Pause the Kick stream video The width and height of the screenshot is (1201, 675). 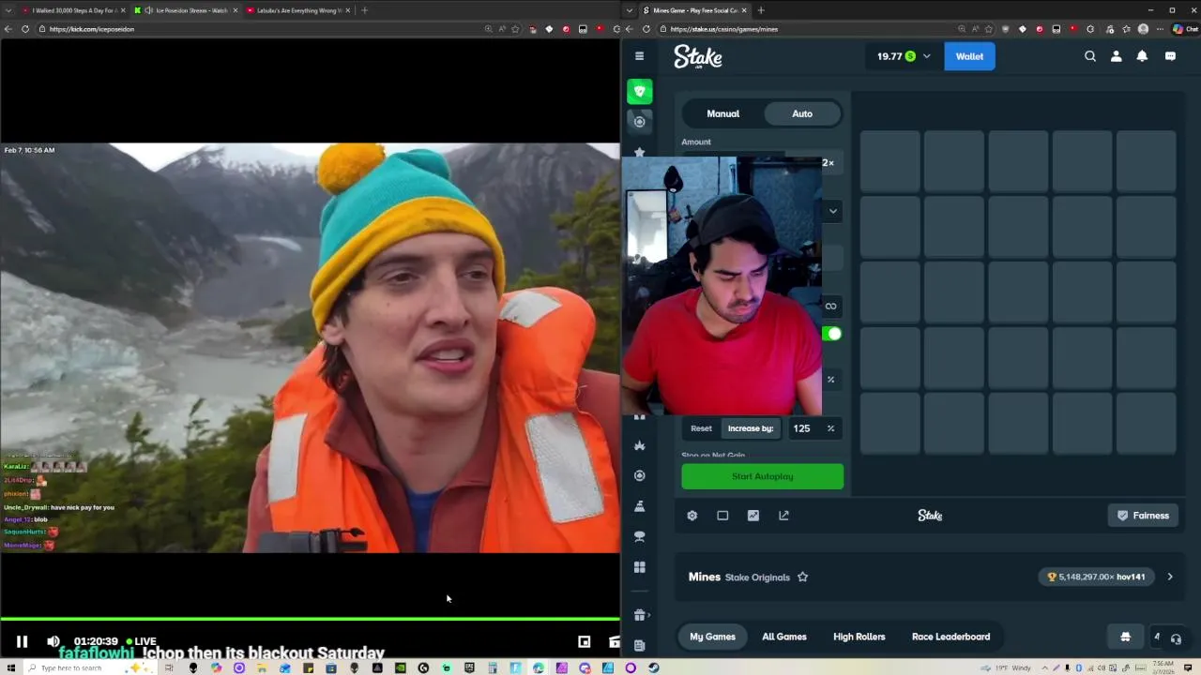[22, 642]
